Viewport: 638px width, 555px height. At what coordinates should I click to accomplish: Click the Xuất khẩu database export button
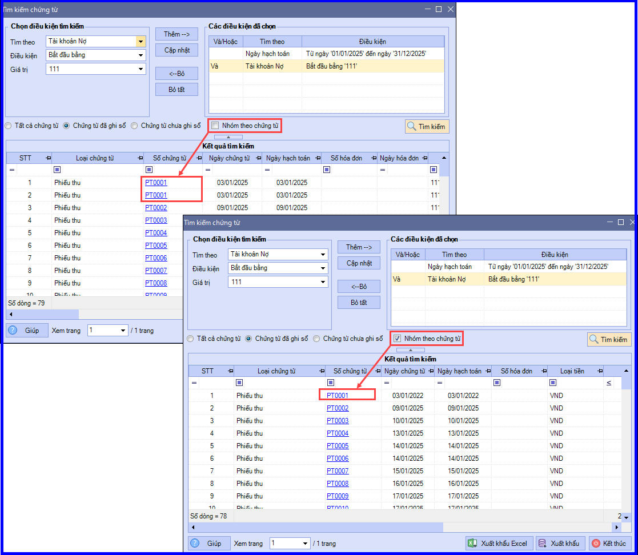pyautogui.click(x=560, y=543)
